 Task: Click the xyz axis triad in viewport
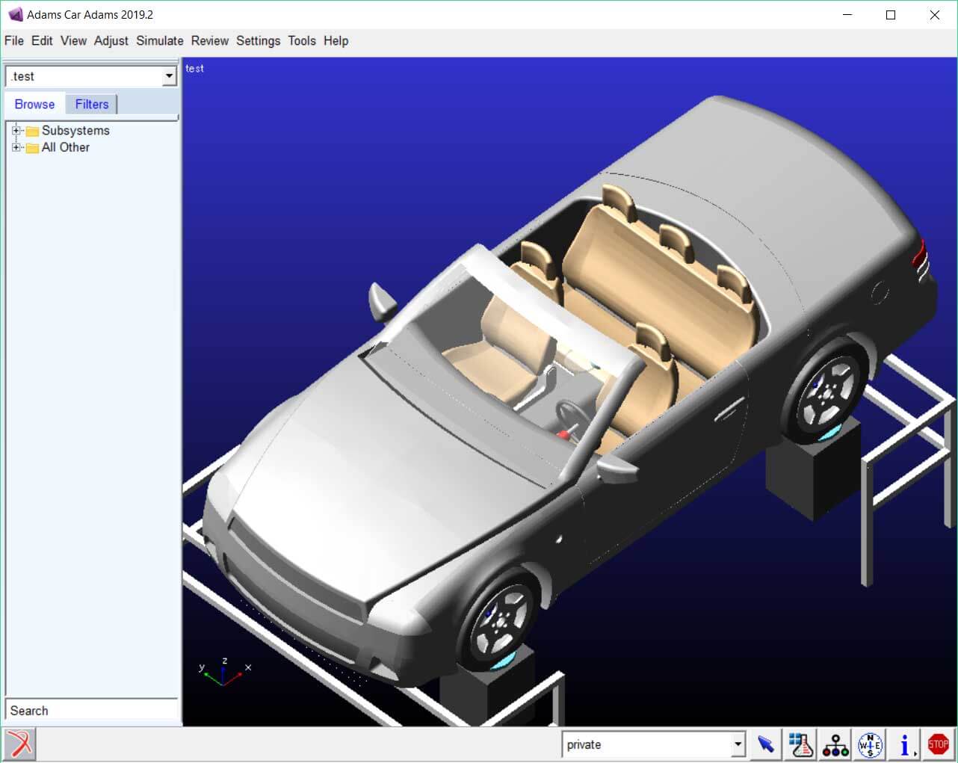(223, 673)
